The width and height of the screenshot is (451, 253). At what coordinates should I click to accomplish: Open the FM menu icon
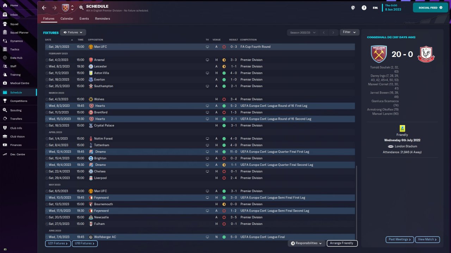[x=375, y=8]
